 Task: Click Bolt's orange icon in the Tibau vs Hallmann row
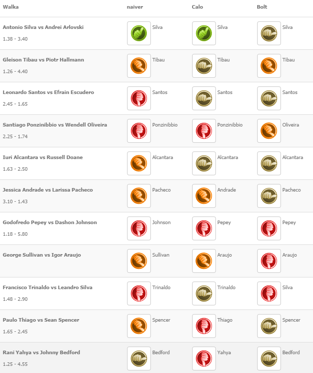pos(269,66)
